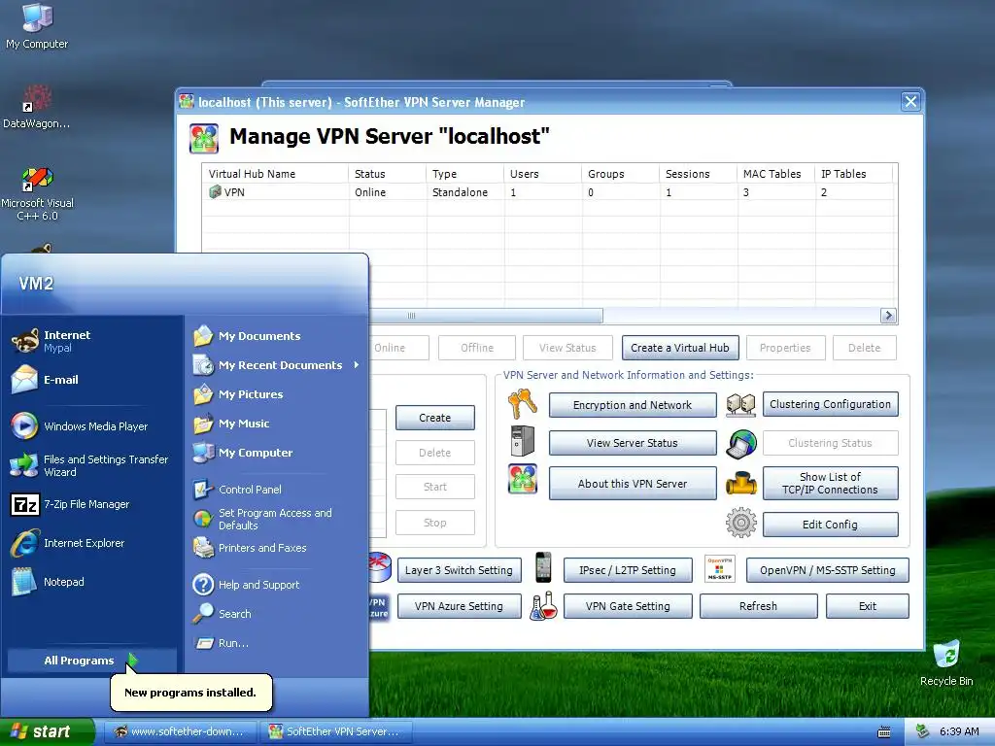Click the View Server Status button
Viewport: 995px width, 746px height.
pyautogui.click(x=632, y=443)
